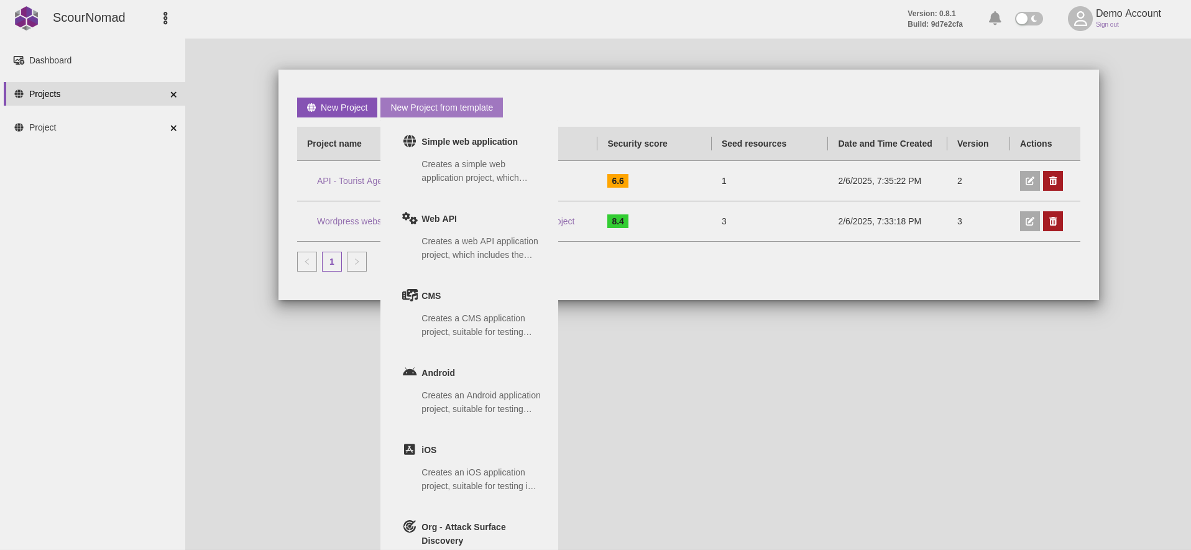This screenshot has height=550, width=1191.
Task: Click the iOS app store icon
Action: coord(410,449)
